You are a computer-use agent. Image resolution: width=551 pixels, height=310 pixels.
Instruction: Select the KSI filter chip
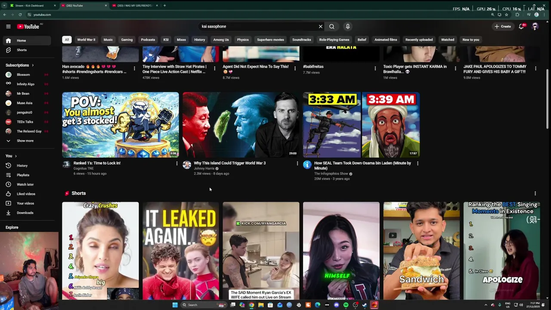[166, 40]
